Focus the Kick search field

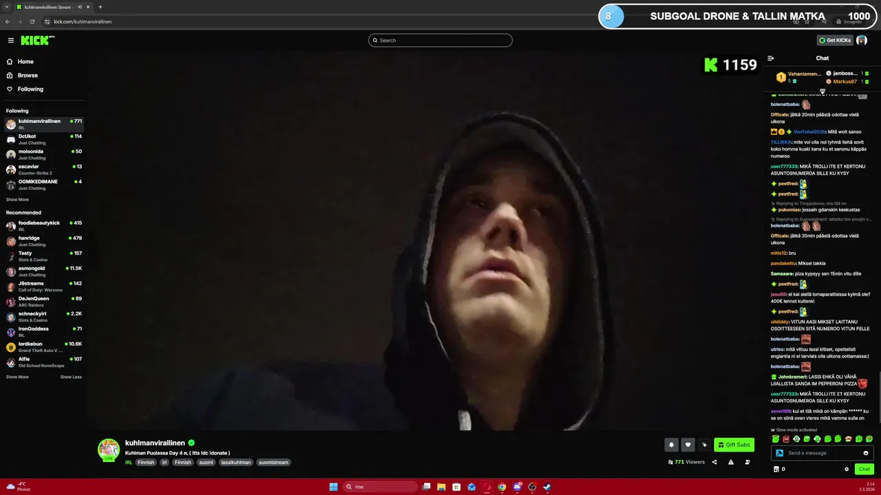tap(440, 41)
